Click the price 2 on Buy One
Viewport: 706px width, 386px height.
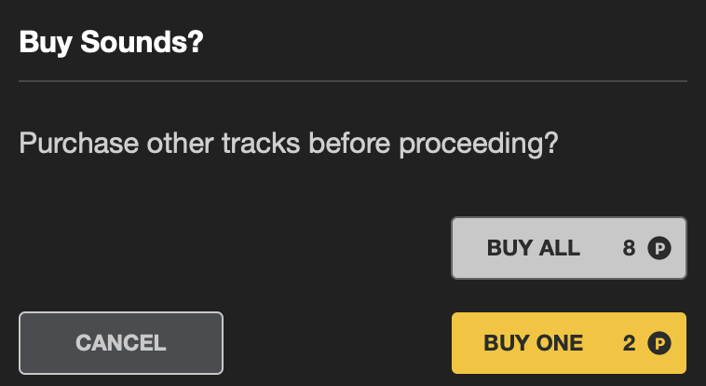click(x=629, y=343)
